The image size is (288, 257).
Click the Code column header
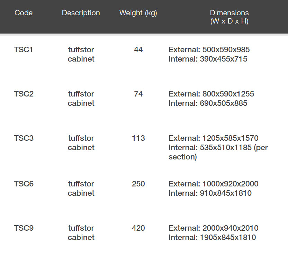tap(24, 13)
